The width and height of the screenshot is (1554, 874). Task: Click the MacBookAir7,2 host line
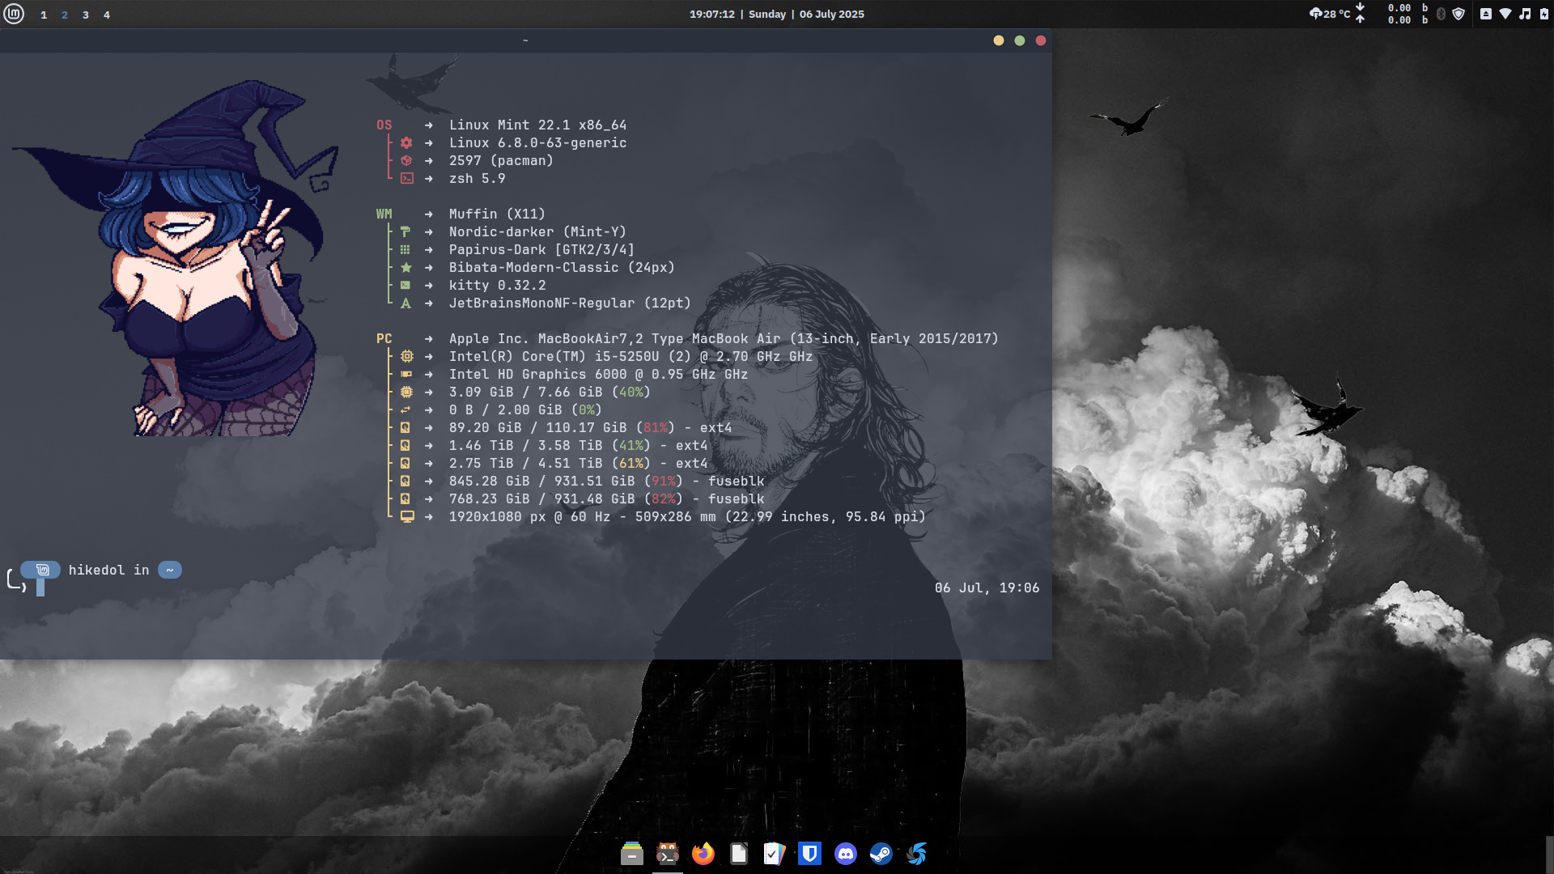point(724,338)
